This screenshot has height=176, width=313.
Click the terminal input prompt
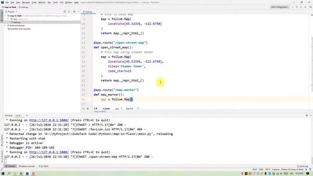click(x=5, y=161)
